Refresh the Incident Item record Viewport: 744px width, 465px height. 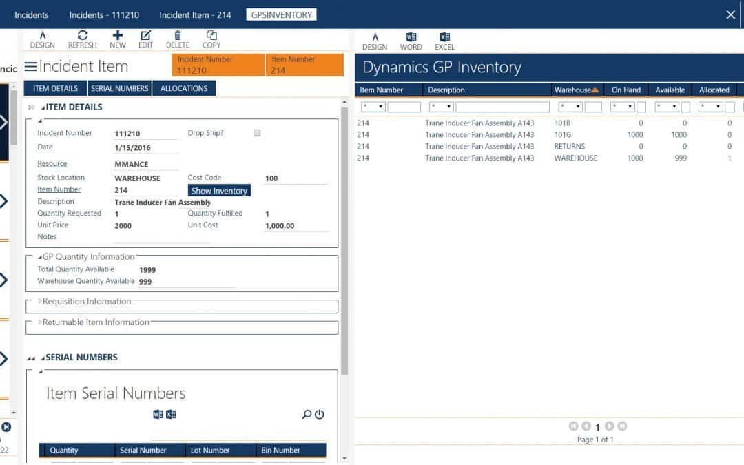click(x=82, y=39)
